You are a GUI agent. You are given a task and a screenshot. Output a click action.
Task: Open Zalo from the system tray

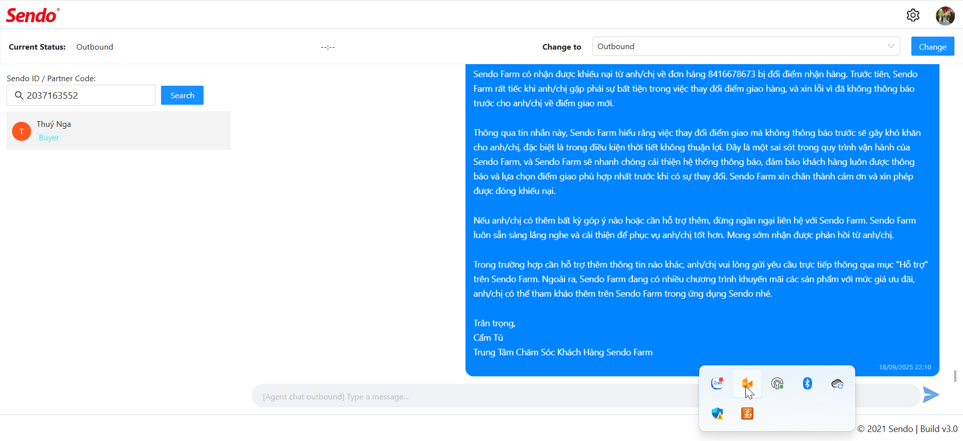717,383
